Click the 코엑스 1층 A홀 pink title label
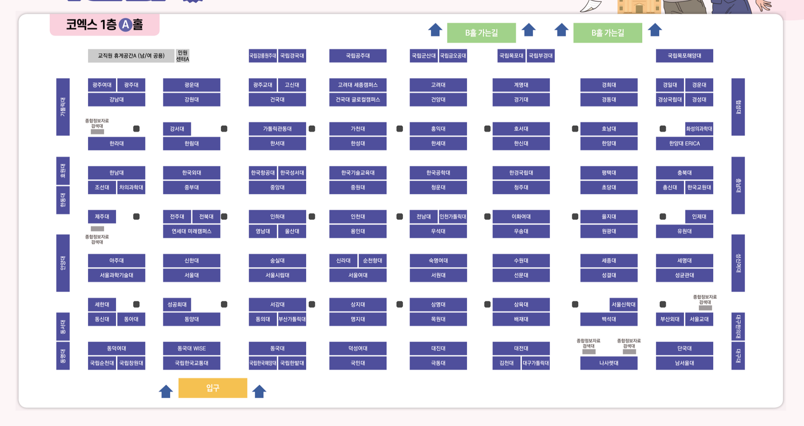This screenshot has height=426, width=804. [x=105, y=25]
